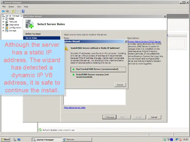This screenshot has width=190, height=142.
Task: Open the Domain Name System (DNS) Server link
Action: pyautogui.click(x=144, y=41)
